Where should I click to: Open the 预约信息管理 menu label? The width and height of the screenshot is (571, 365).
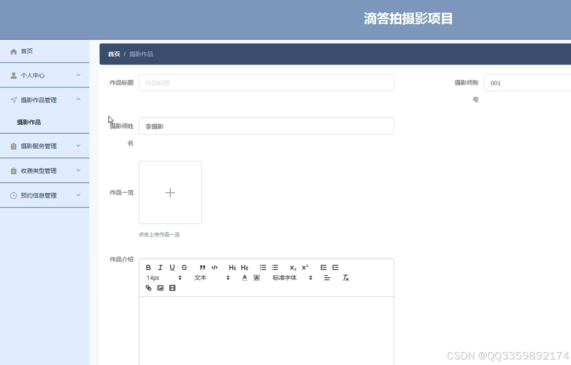(39, 195)
